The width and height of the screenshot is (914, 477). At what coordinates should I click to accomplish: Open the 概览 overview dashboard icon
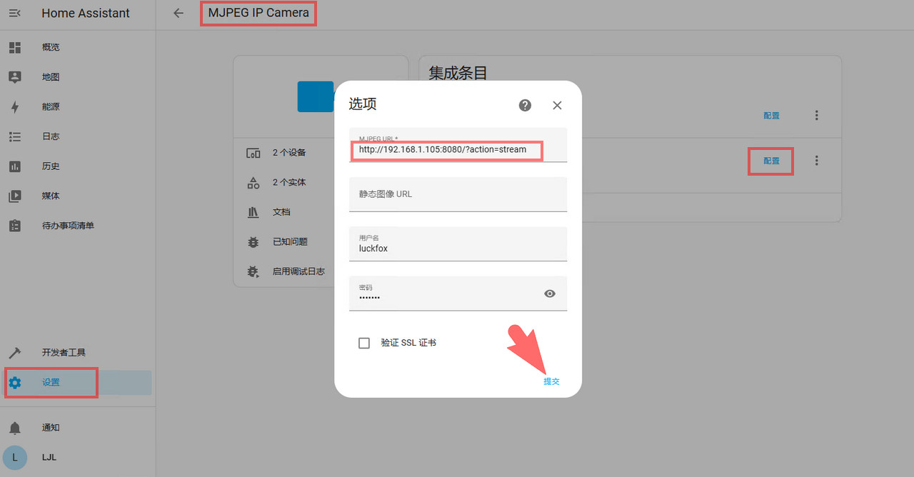pos(15,47)
